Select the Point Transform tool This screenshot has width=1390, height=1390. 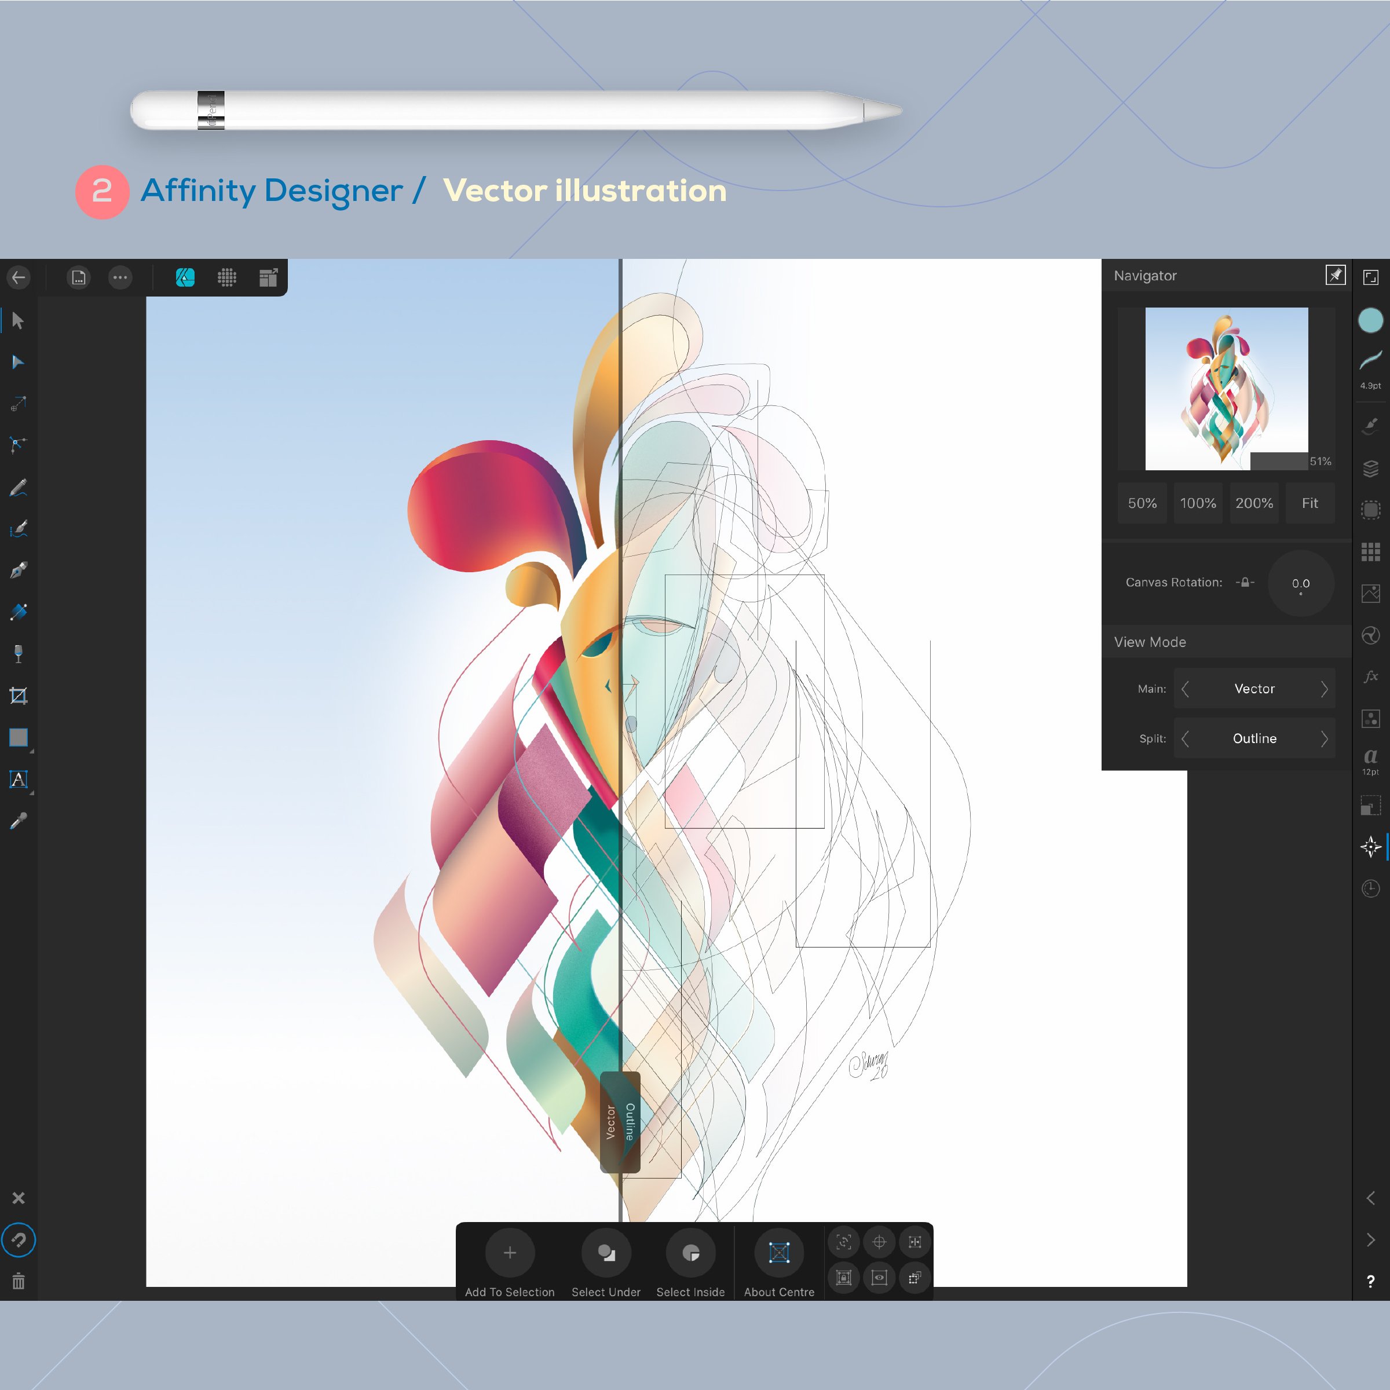tap(19, 404)
